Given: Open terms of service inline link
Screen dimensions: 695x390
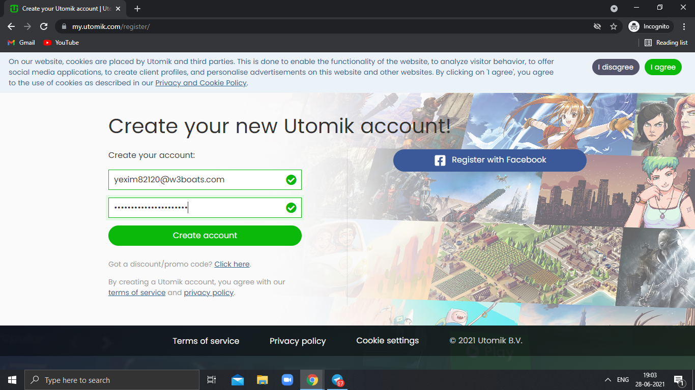Looking at the screenshot, I should pyautogui.click(x=137, y=292).
